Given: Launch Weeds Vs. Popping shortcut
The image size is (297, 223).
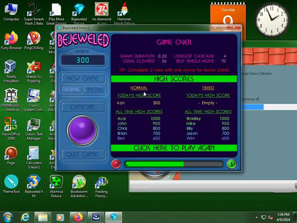Looking at the screenshot, I should tap(34, 72).
